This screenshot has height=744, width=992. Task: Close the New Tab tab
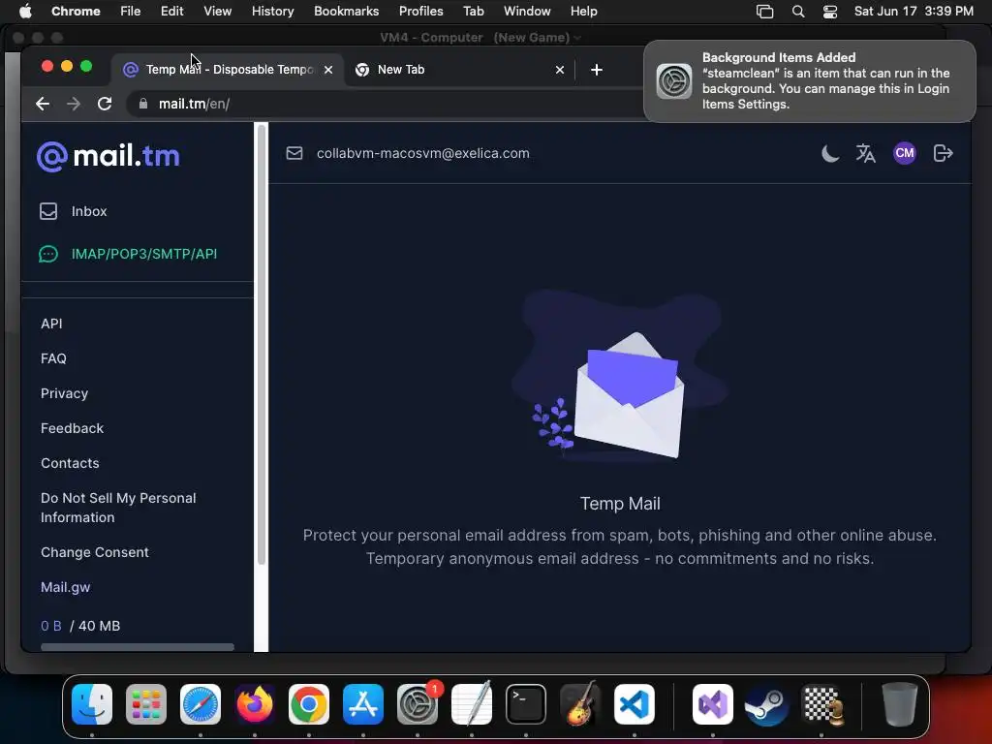[559, 70]
